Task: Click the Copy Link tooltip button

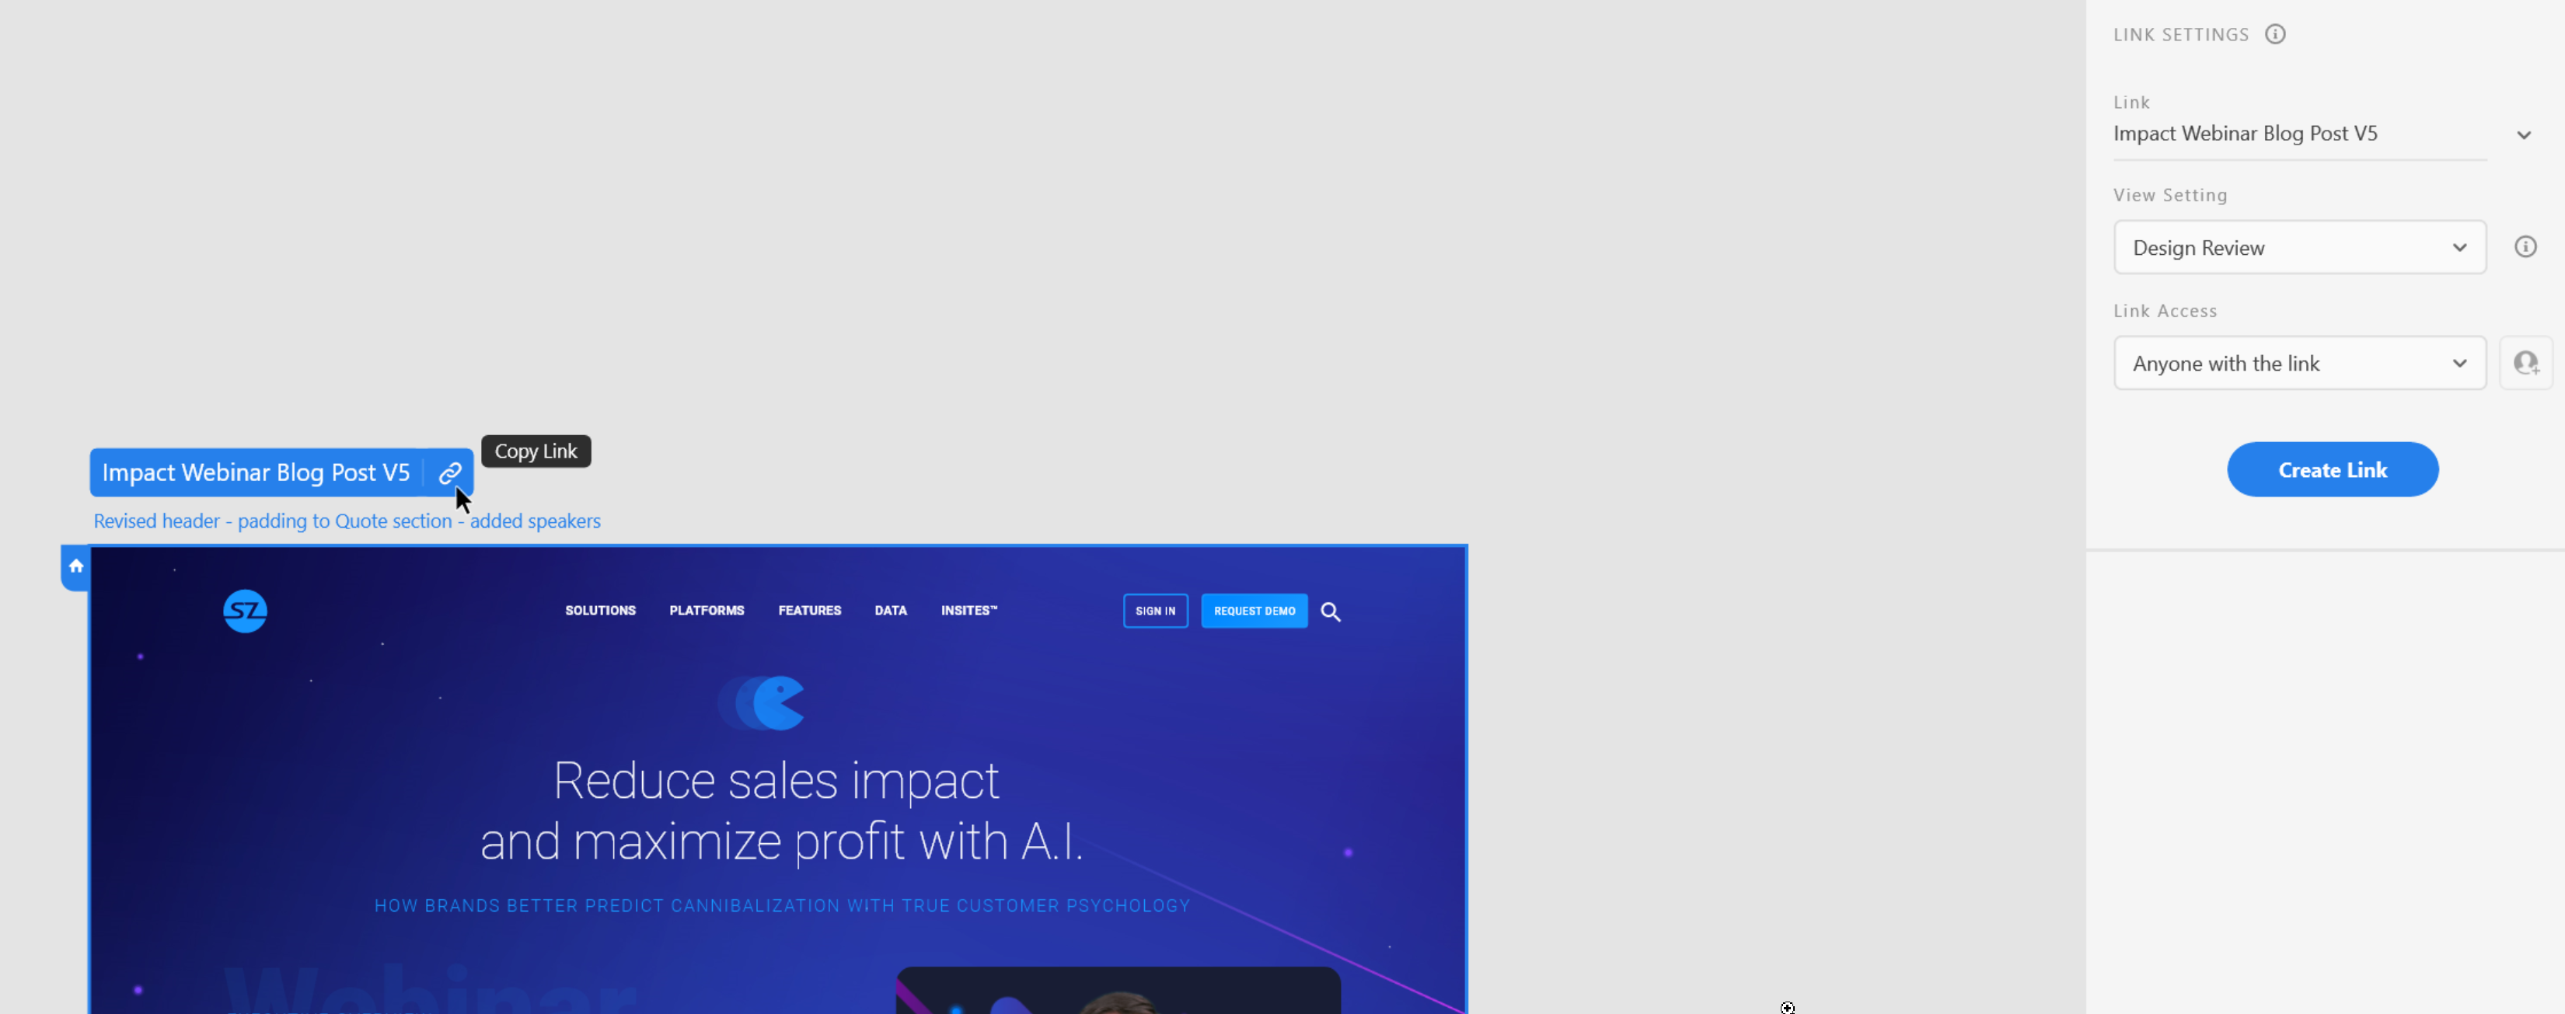Action: click(x=535, y=450)
